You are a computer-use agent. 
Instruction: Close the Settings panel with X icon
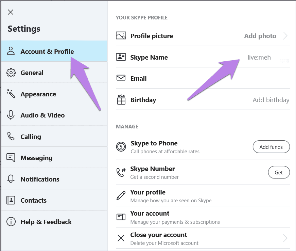[x=11, y=12]
